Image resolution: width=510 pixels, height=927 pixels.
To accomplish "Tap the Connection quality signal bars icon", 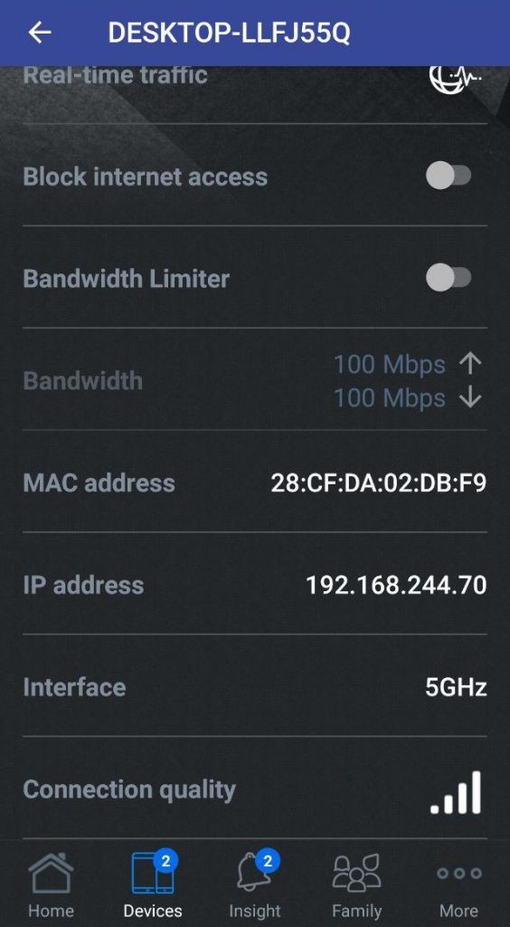I will coord(456,792).
